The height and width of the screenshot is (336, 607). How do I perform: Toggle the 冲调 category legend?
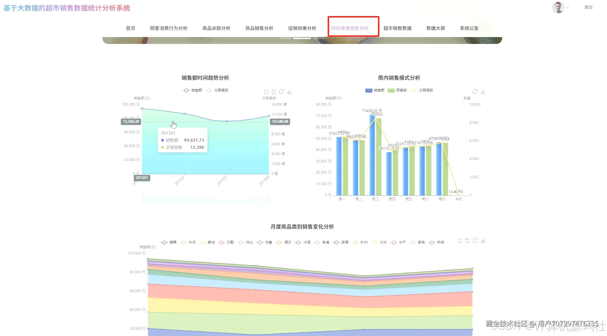303,242
